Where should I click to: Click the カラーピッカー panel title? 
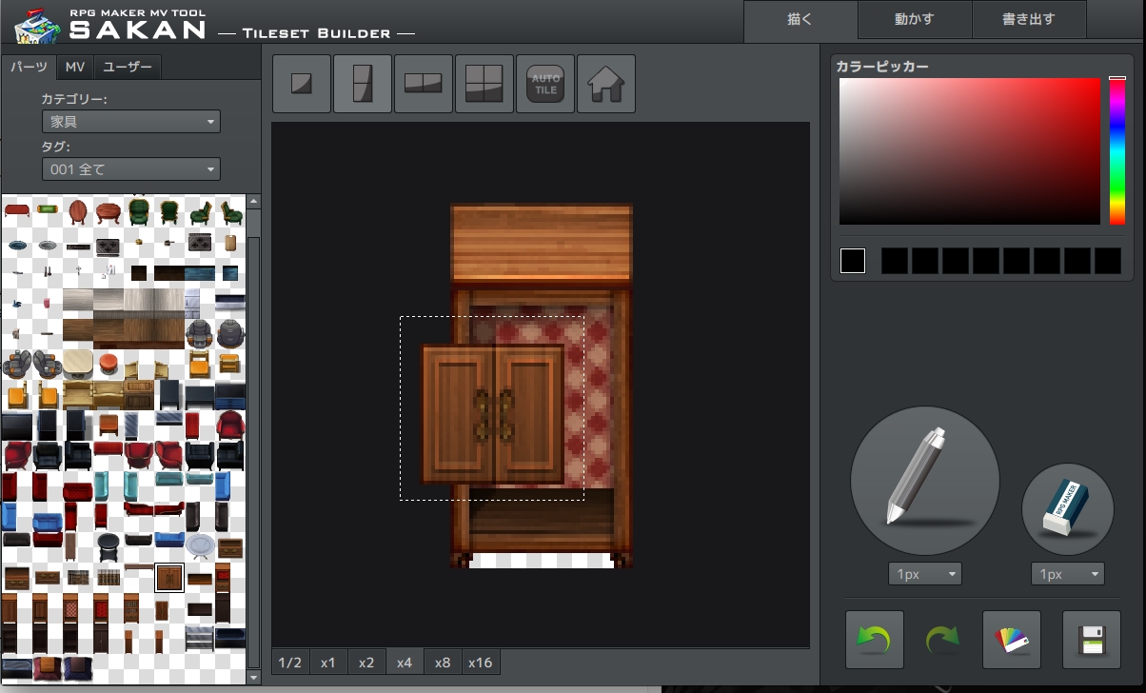pyautogui.click(x=882, y=67)
